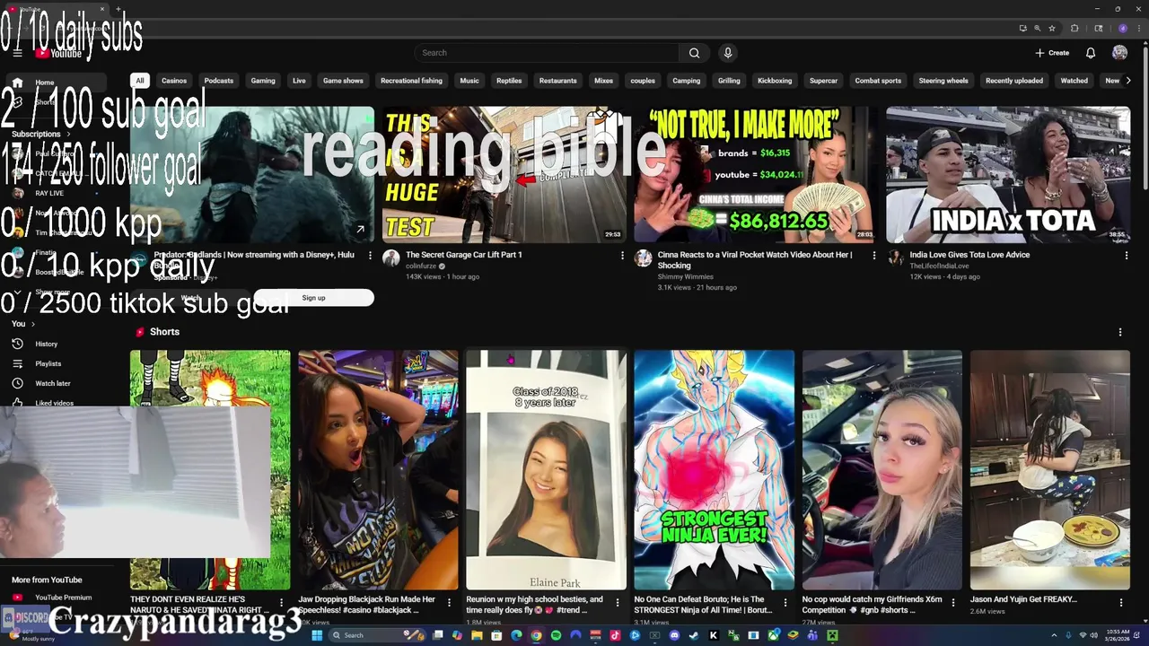Open options for Blackjack Run short
This screenshot has width=1149, height=646.
[x=449, y=602]
